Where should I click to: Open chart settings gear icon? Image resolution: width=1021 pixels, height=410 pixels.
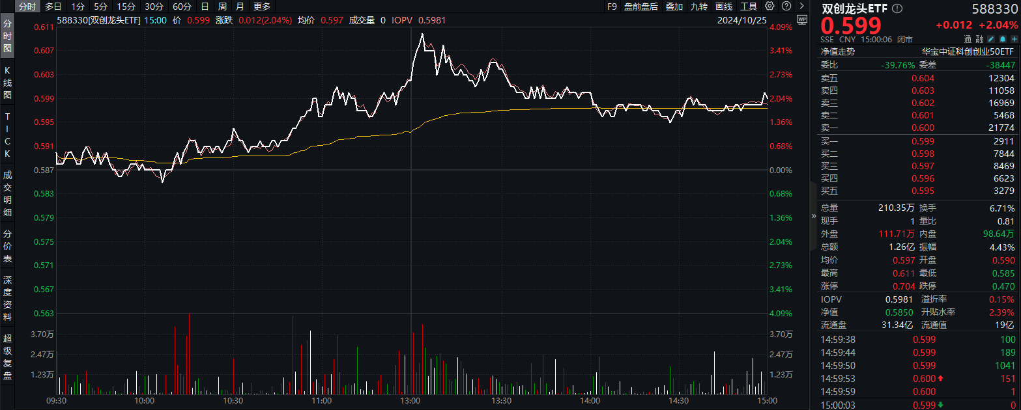tap(769, 7)
